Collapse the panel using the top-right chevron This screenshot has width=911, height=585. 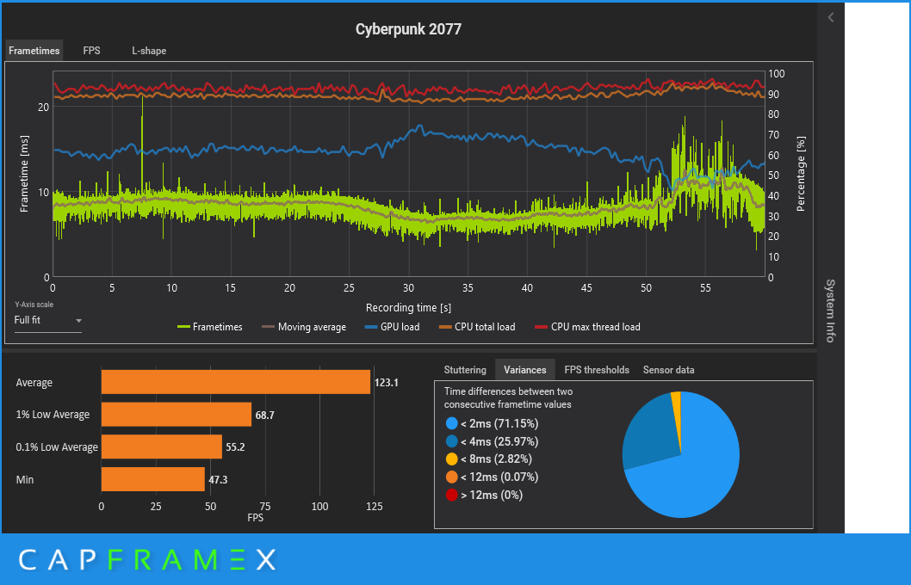tap(829, 16)
